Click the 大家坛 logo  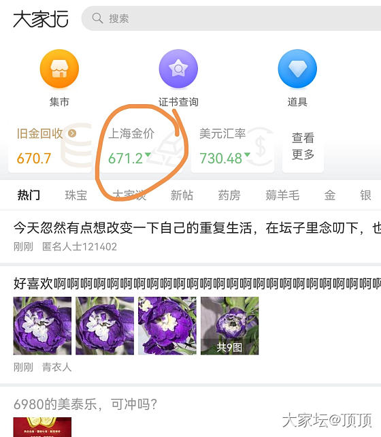pyautogui.click(x=41, y=19)
